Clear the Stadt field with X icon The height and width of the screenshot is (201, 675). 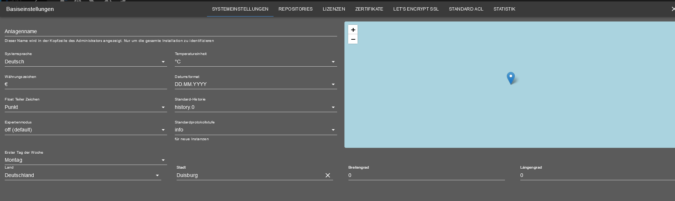[x=328, y=176]
